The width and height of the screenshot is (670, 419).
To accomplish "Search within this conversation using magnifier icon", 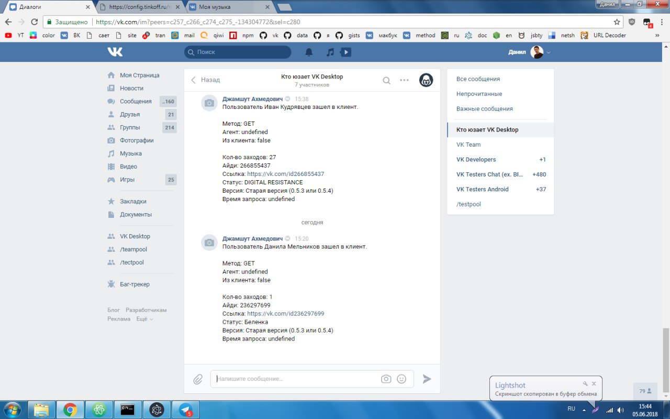I will [386, 80].
